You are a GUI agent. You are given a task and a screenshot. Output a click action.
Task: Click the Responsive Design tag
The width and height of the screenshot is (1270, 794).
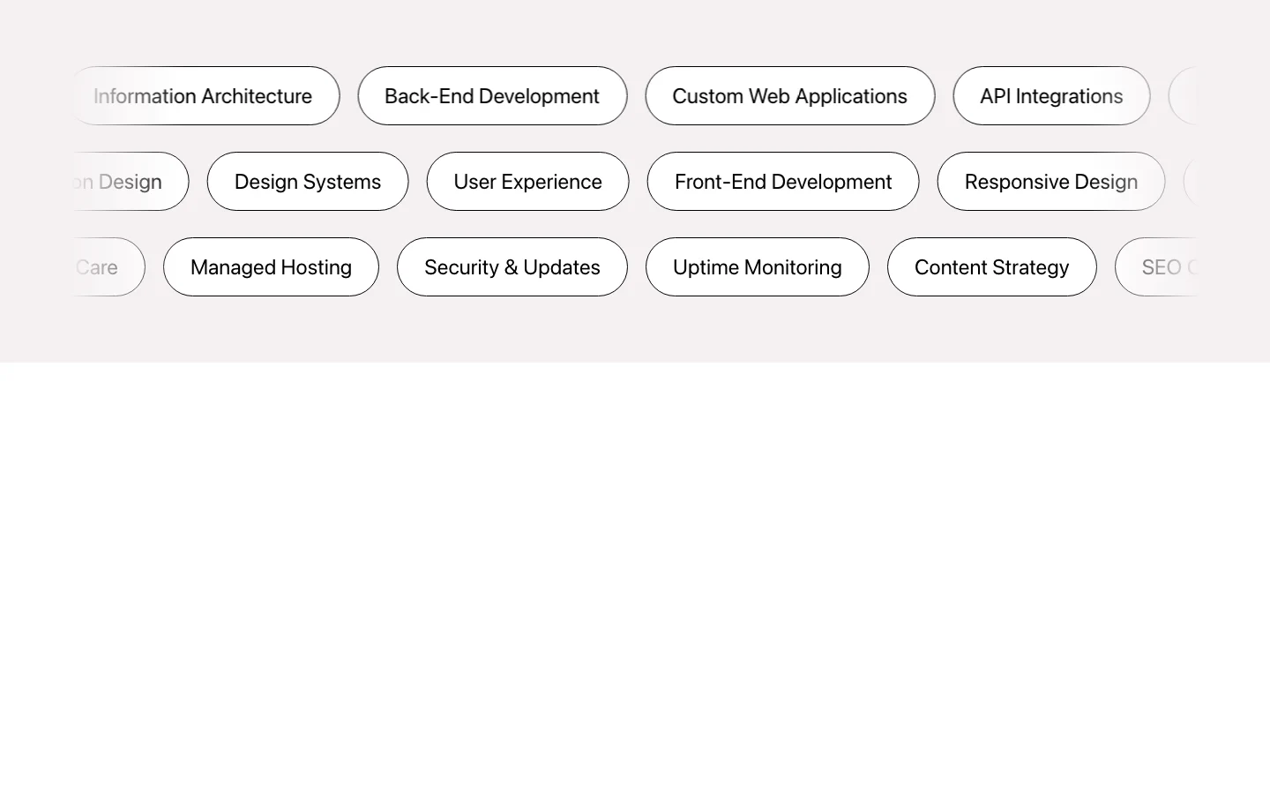(x=1051, y=181)
